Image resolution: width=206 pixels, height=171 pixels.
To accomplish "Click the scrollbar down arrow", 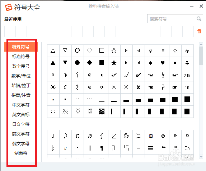I will (201, 157).
